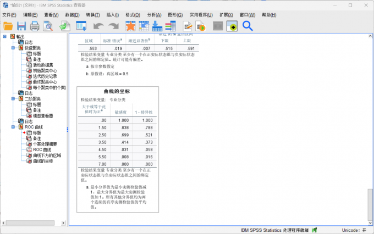
Task: Click the outline scrollbar right arrow
Action: [63, 223]
